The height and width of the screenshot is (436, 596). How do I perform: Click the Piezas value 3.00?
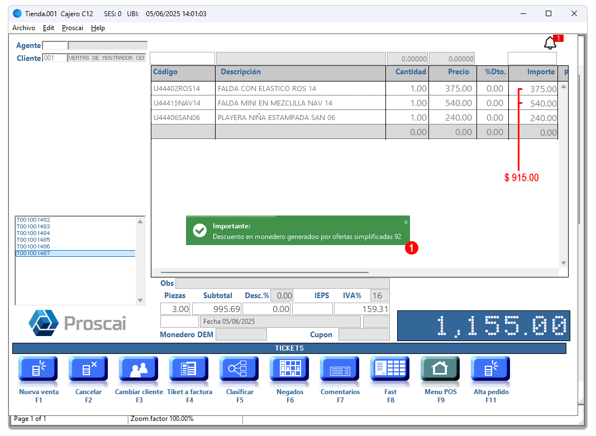(175, 309)
